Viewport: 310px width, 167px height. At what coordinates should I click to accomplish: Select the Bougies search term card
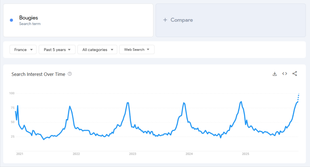pos(78,20)
